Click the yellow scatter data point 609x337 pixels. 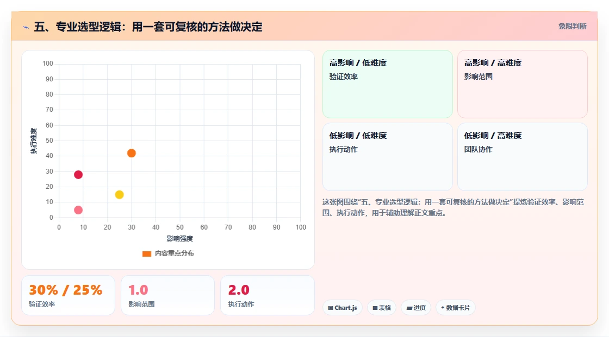coord(119,195)
